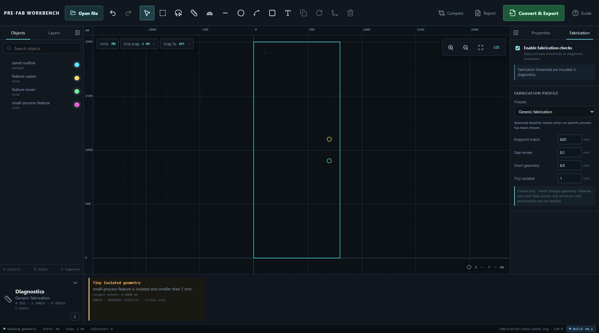Screen dimensions: 599x333
Task: Pick the line drawing tool
Action: 225,13
